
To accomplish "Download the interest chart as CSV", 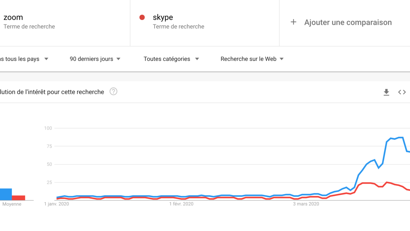I will click(386, 92).
